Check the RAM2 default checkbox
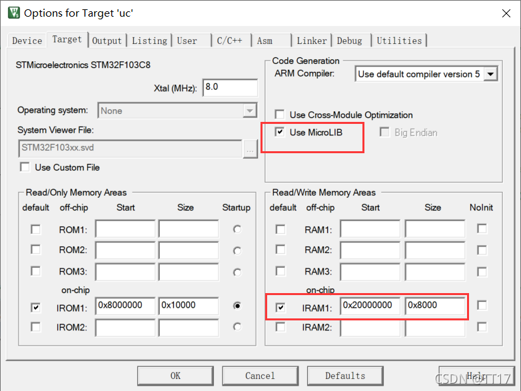This screenshot has width=521, height=391. (280, 250)
